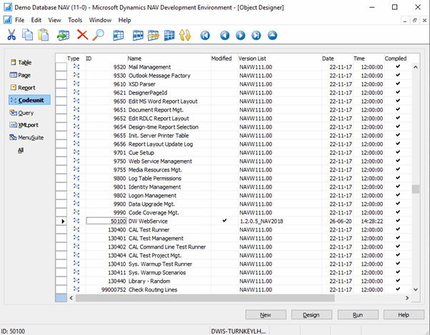
Task: Click the Next record arrow icon
Action: 239,34
